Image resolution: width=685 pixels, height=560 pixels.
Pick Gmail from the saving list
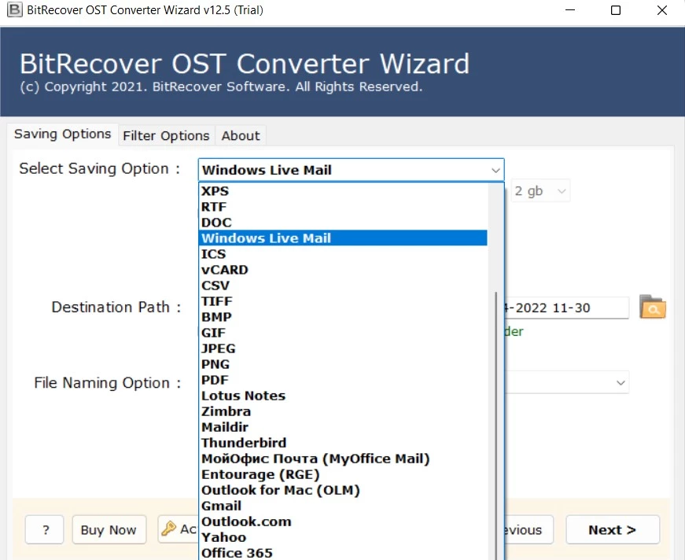click(343, 506)
